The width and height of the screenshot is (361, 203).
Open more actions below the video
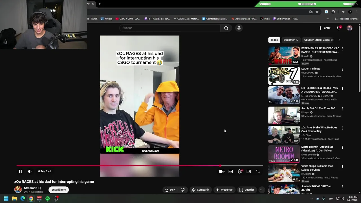(x=262, y=190)
